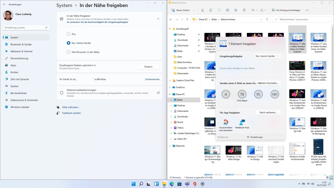
Task: Open the view layout dropdown in Explorer
Action: [263, 10]
